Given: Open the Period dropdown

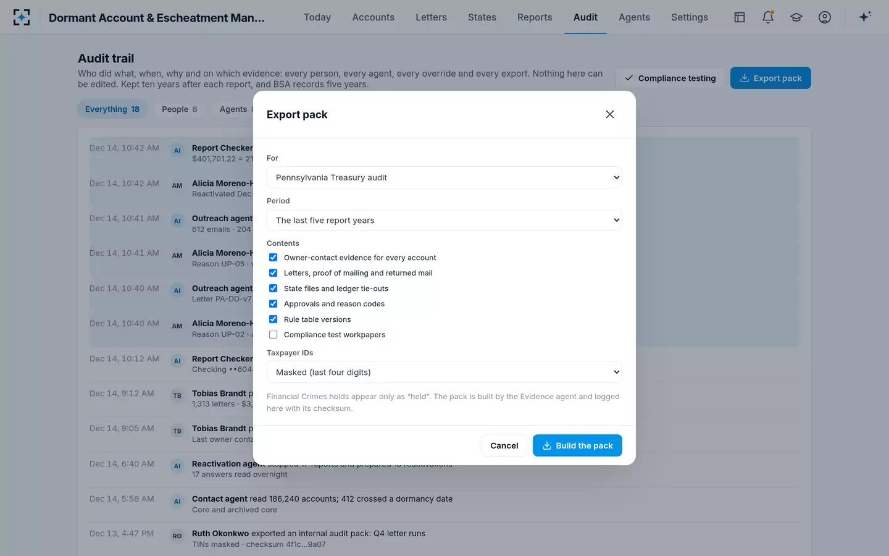Looking at the screenshot, I should tap(444, 220).
